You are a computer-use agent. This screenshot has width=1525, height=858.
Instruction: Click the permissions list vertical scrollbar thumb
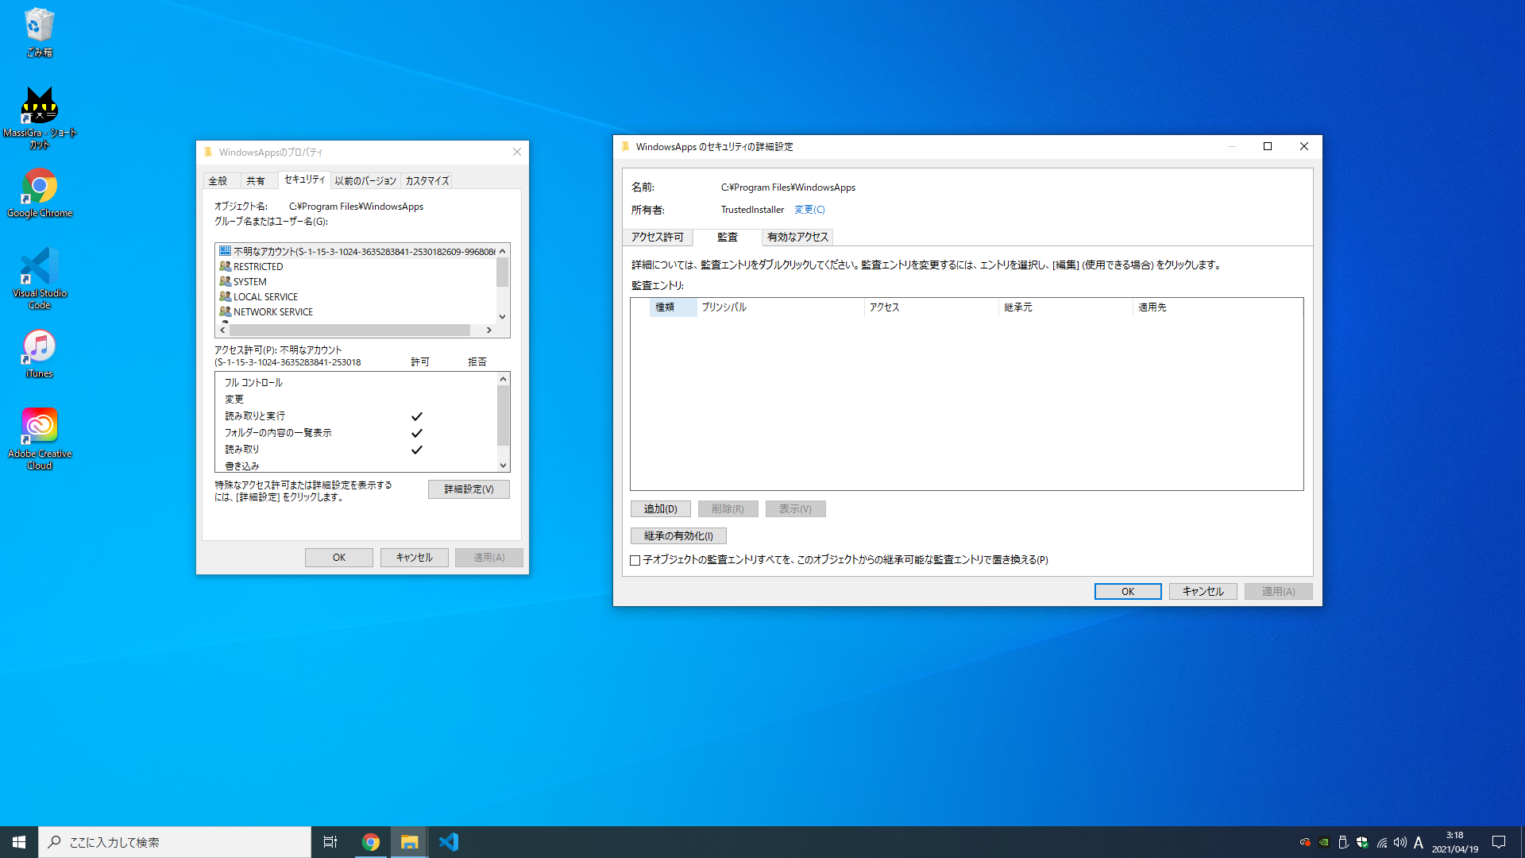click(x=503, y=415)
